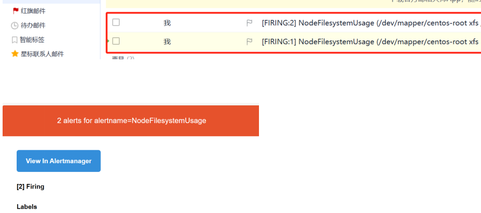Click the bookmark icon beside 智能标签

pyautogui.click(x=15, y=40)
